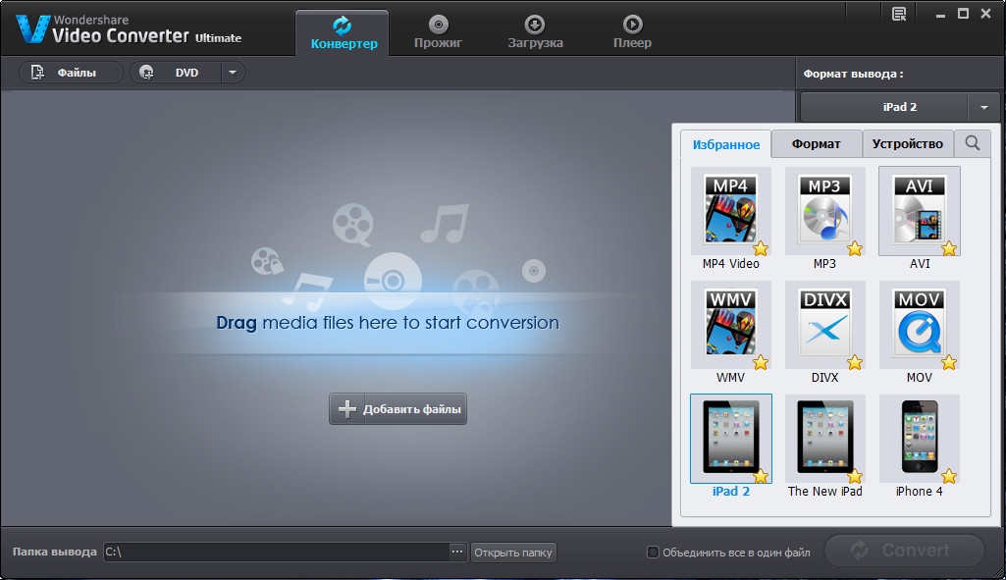Select the Избранное favorites tab
Image resolution: width=1006 pixels, height=580 pixels.
click(725, 144)
